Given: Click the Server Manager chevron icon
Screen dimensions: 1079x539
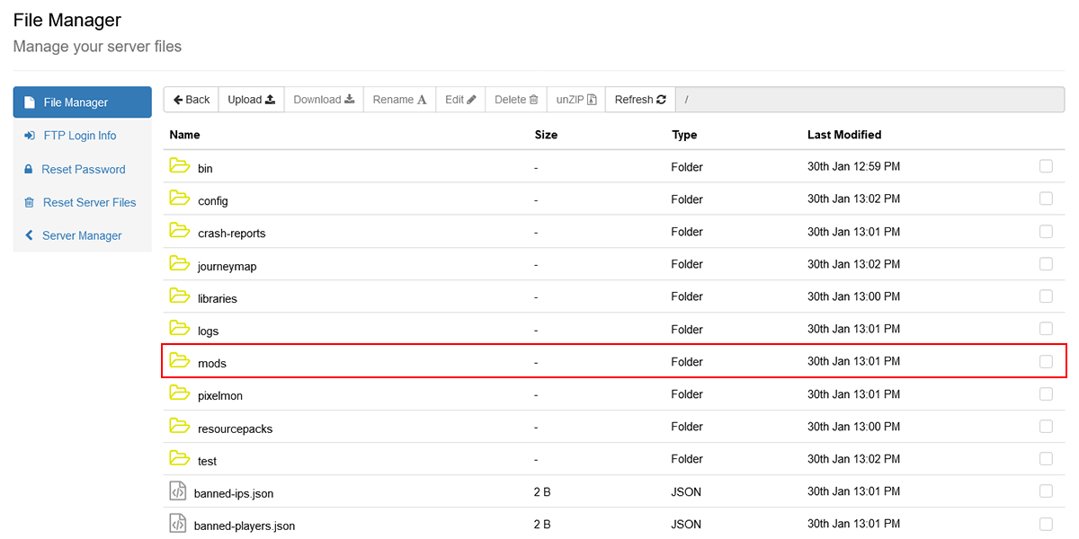Looking at the screenshot, I should tap(29, 235).
